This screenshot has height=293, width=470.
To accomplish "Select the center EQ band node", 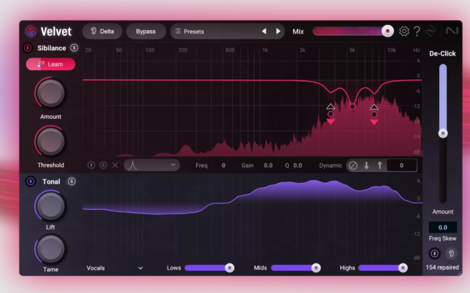I will pyautogui.click(x=352, y=107).
